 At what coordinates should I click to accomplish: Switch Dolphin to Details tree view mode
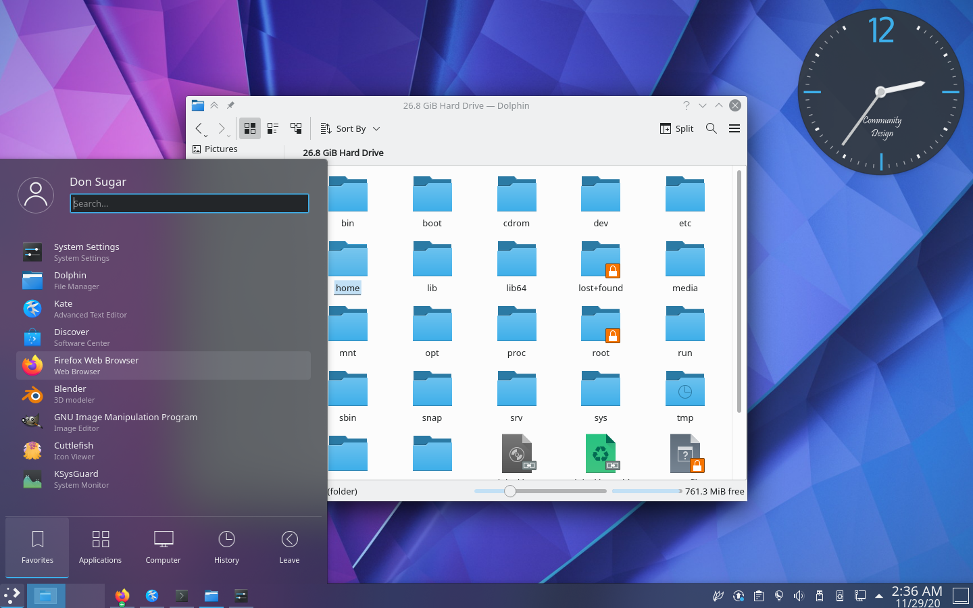(296, 128)
